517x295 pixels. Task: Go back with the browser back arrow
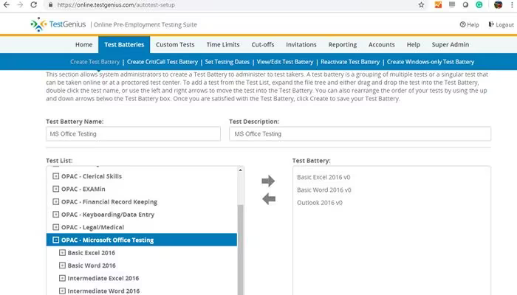7,5
